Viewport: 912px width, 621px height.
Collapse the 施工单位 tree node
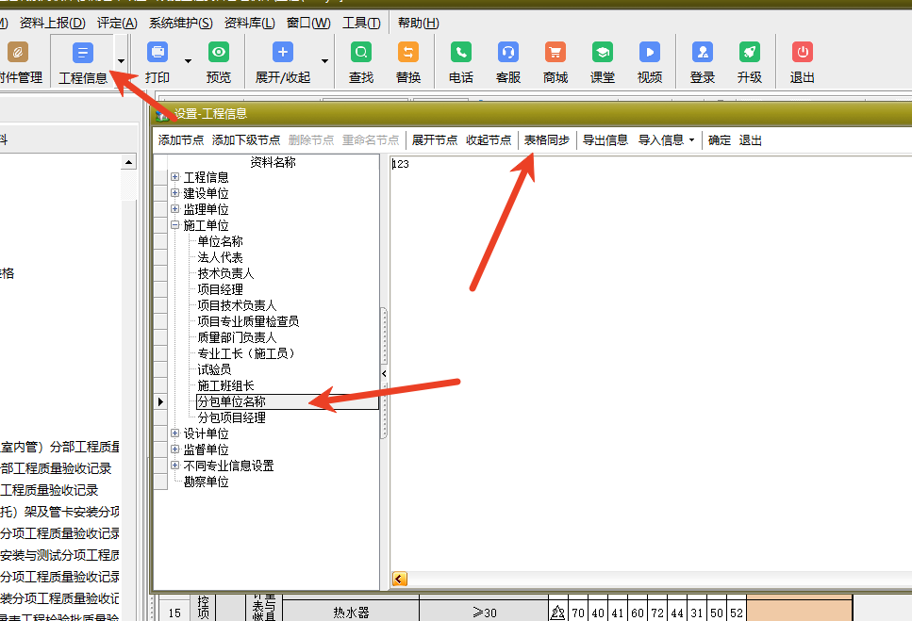pos(175,225)
